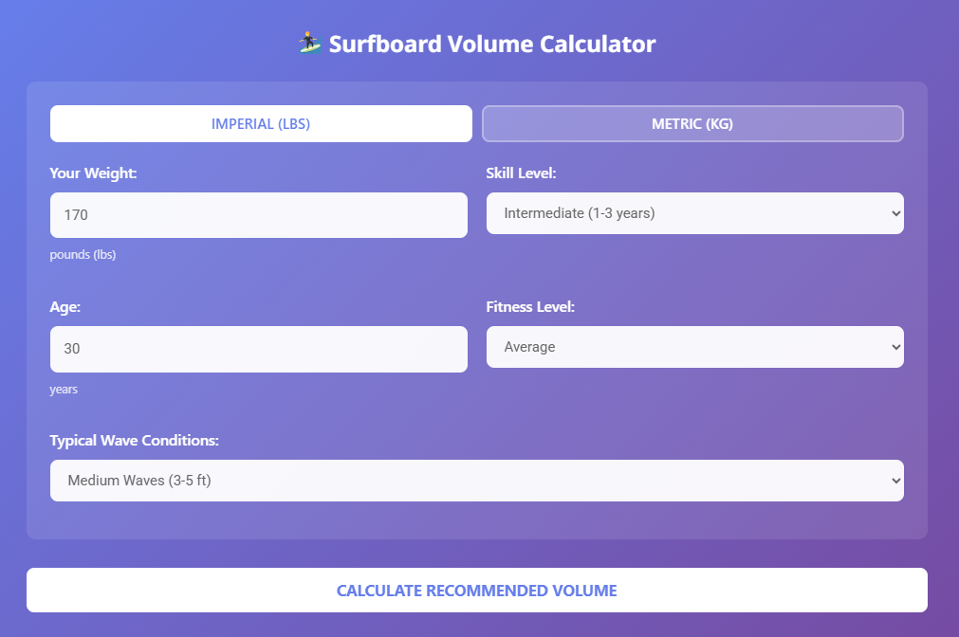The image size is (959, 637).
Task: Open the Typical Wave Conditions dropdown
Action: tap(476, 481)
